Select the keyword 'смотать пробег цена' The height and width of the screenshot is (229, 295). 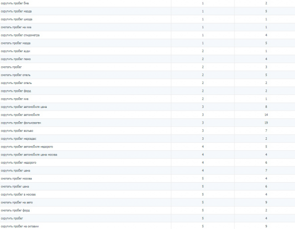(x=15, y=187)
